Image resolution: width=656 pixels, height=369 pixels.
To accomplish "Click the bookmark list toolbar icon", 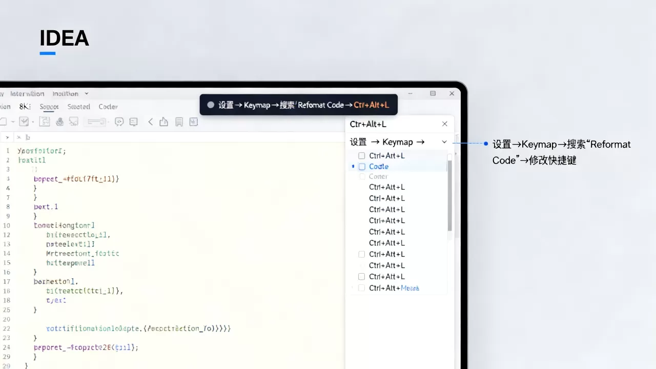I will click(x=179, y=121).
